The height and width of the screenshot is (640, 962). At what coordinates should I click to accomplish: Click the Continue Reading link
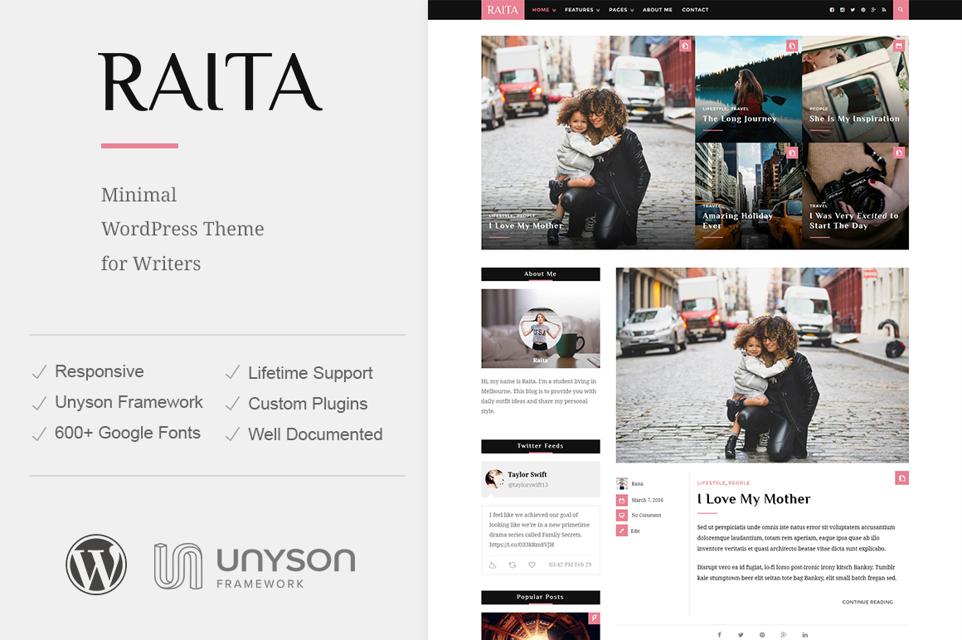[x=867, y=602]
